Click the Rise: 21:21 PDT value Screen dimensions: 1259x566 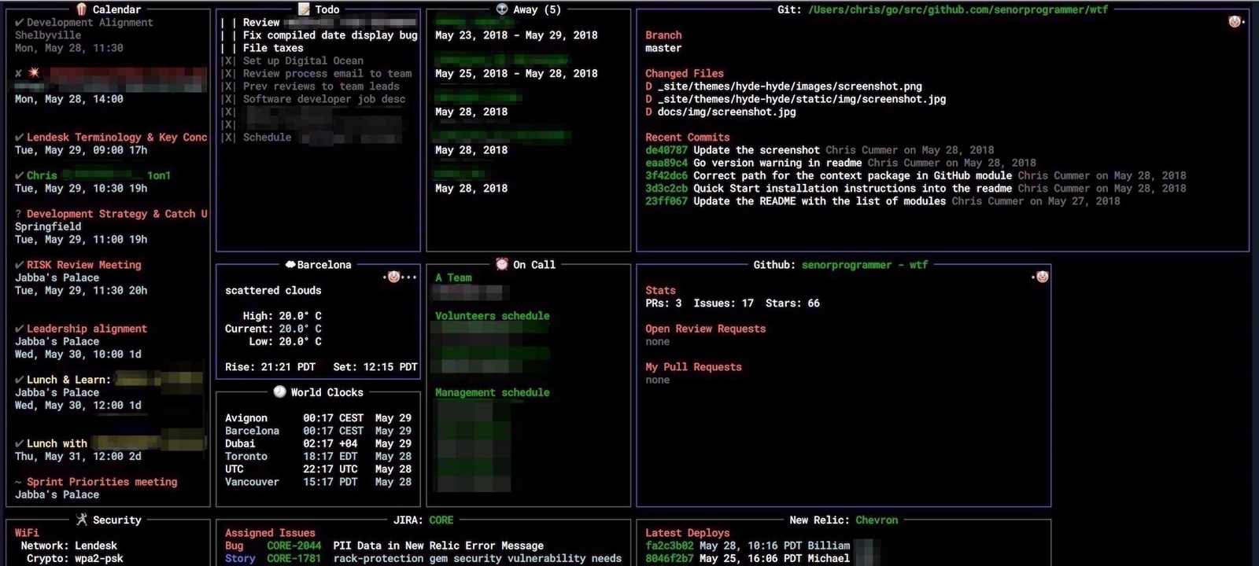(270, 367)
